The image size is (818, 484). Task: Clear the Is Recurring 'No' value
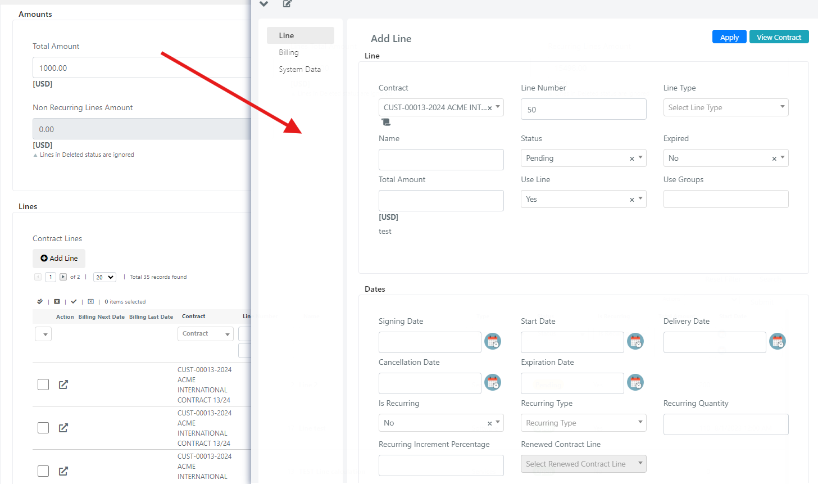(489, 423)
